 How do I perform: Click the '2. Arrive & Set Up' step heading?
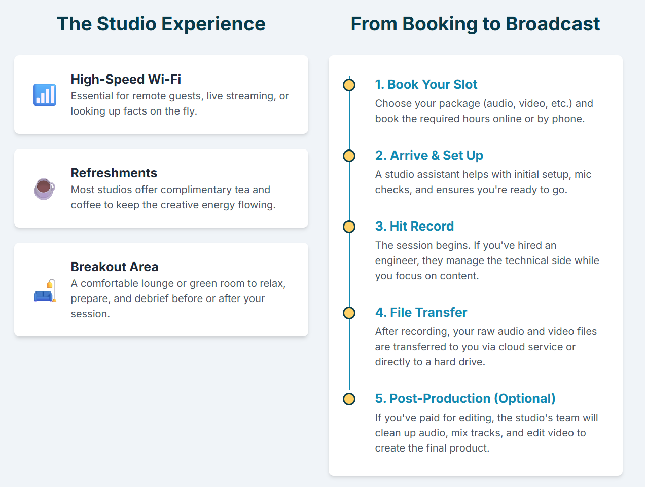point(429,155)
